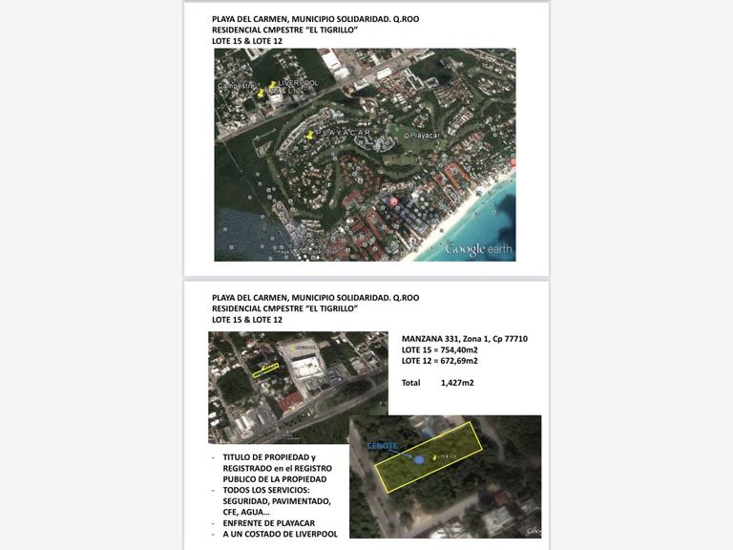Open the top Playacar aerial map image
The image size is (733, 550).
[x=366, y=155]
